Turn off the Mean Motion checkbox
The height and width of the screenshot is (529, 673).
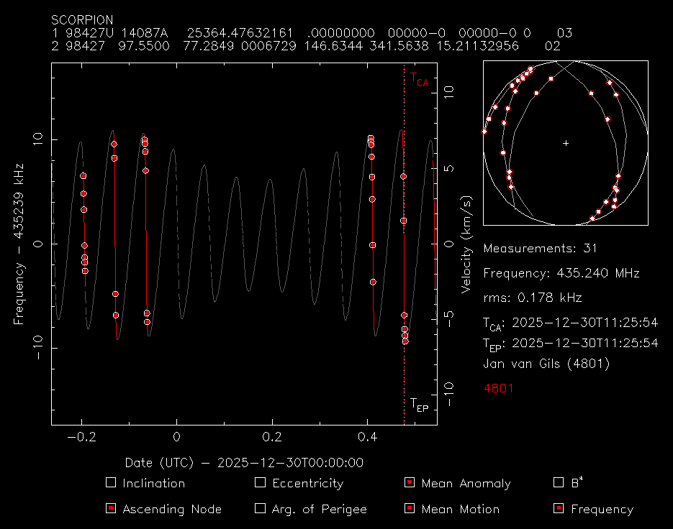click(410, 509)
